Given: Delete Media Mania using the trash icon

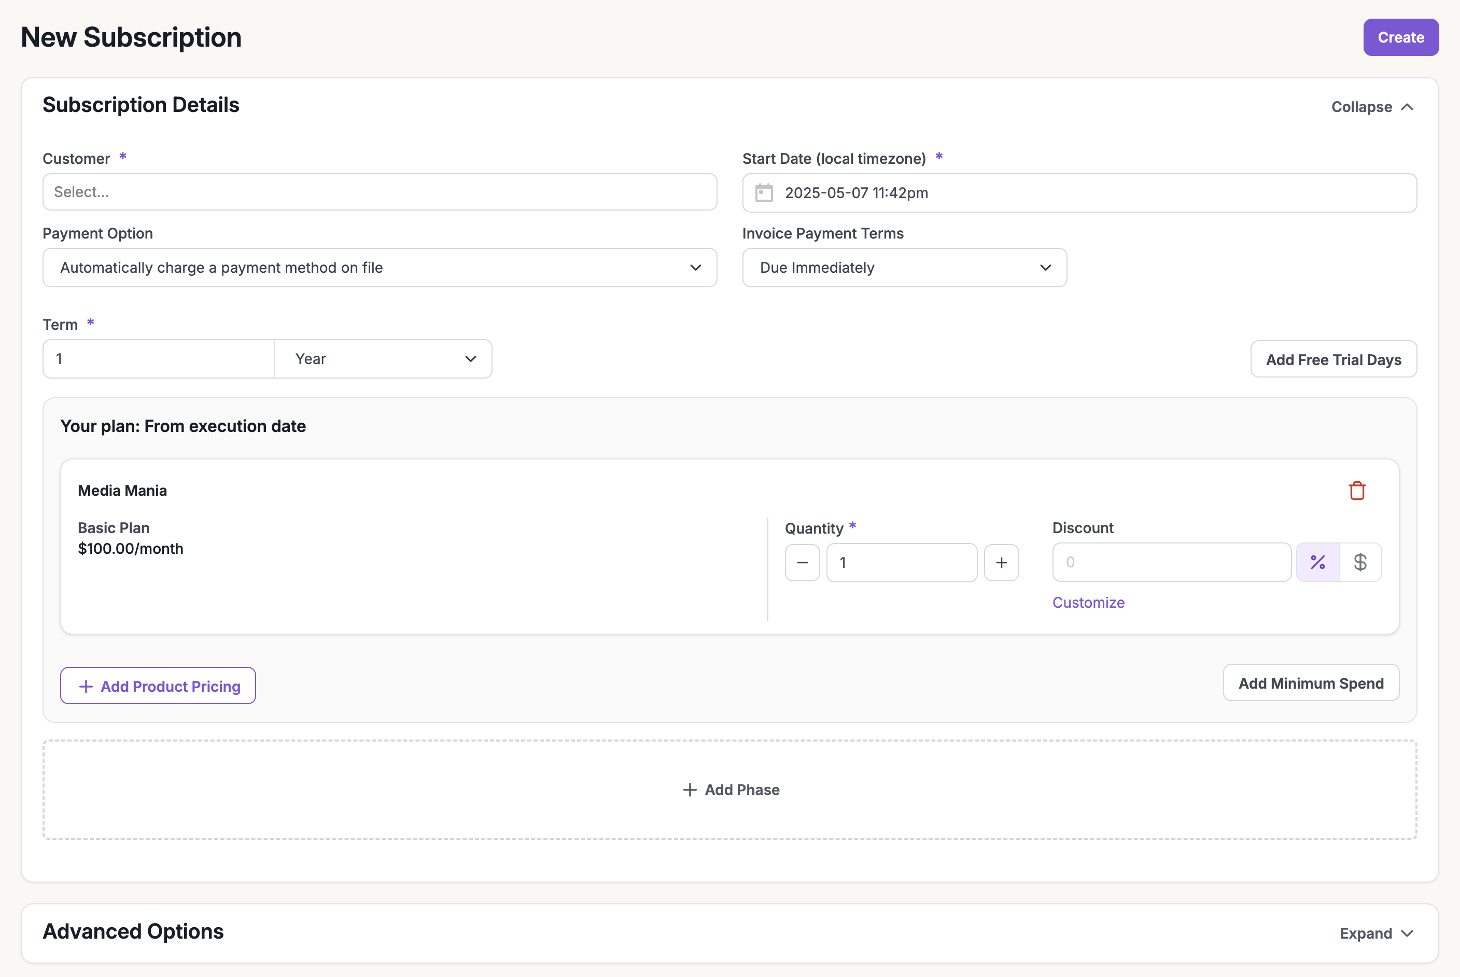Looking at the screenshot, I should pyautogui.click(x=1358, y=491).
